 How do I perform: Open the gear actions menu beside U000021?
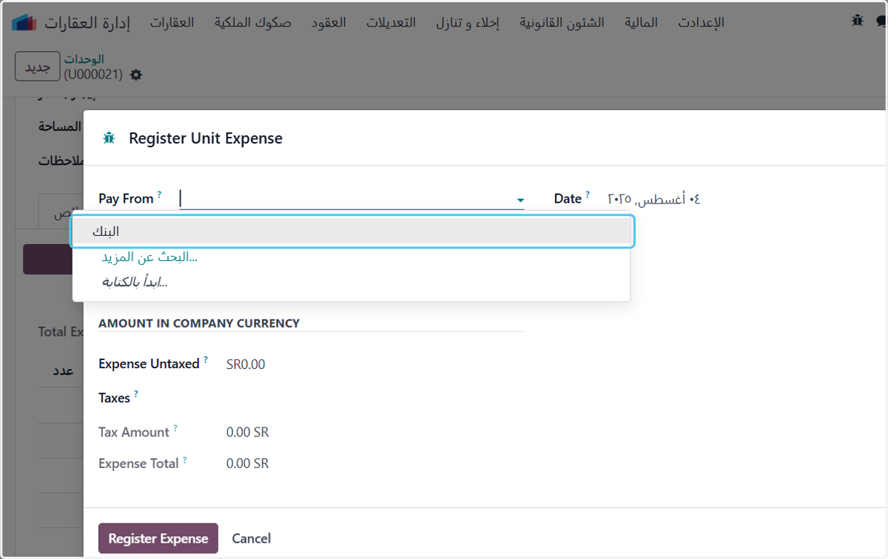click(135, 75)
